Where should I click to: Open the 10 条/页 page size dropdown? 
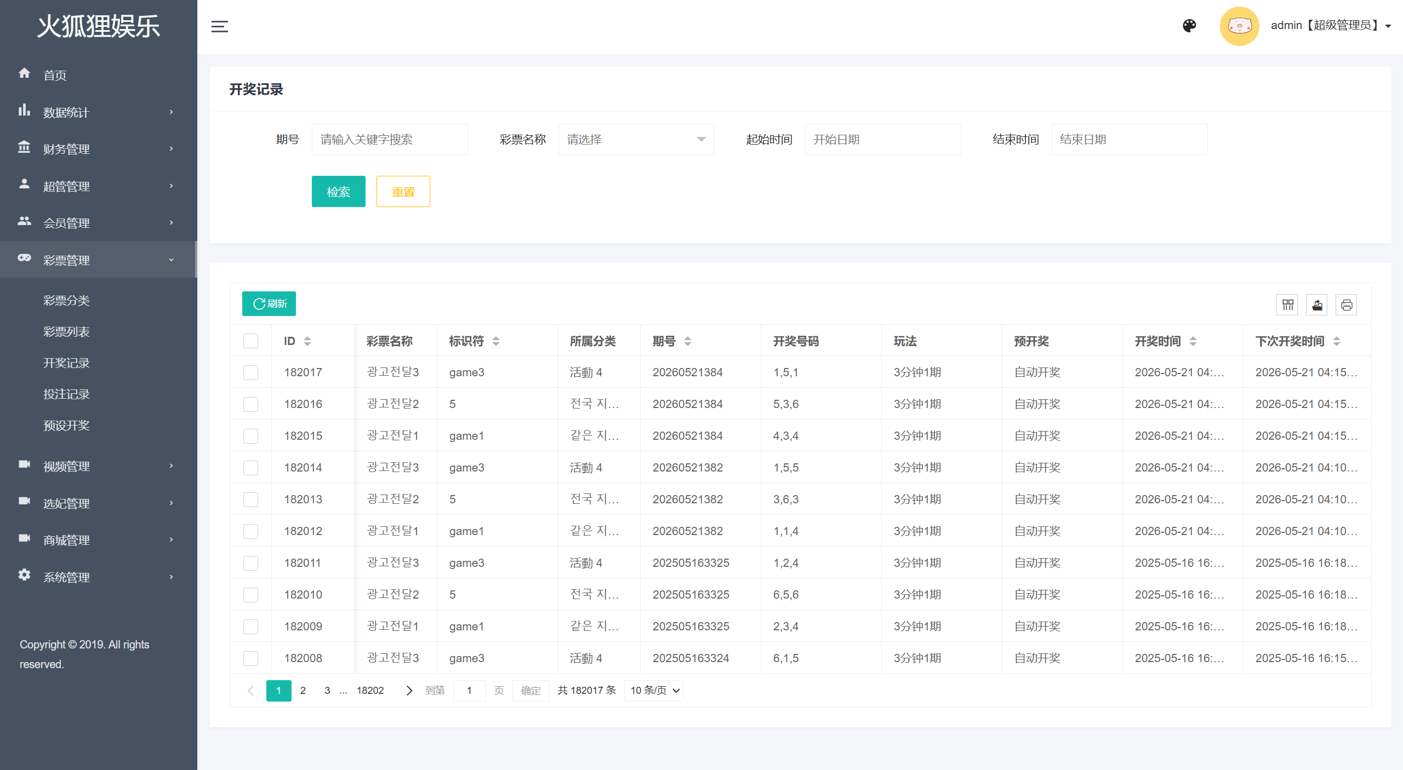654,691
